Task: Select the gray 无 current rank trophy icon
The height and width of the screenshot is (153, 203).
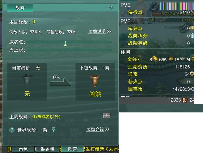Action: [27, 81]
